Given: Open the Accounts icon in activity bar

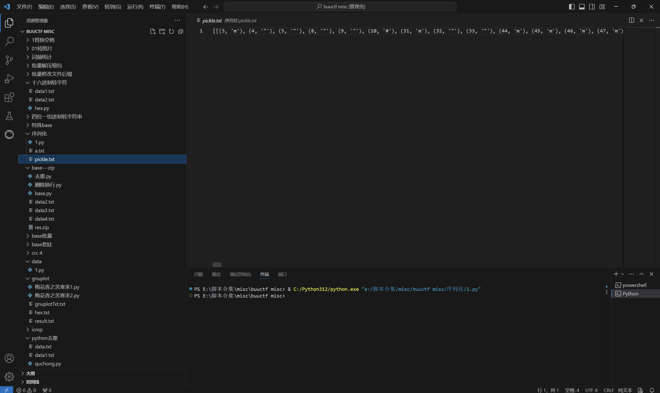Looking at the screenshot, I should pyautogui.click(x=9, y=358).
